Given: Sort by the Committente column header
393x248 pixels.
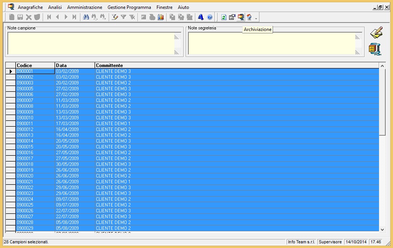Looking at the screenshot, I should (237, 65).
